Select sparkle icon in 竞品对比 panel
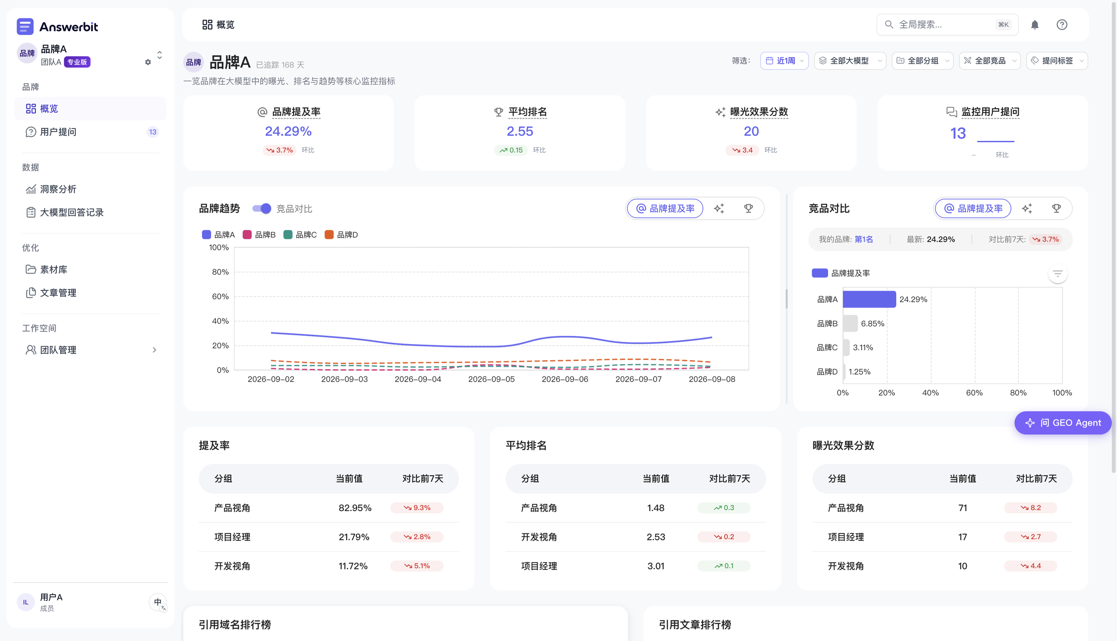 pyautogui.click(x=1027, y=208)
